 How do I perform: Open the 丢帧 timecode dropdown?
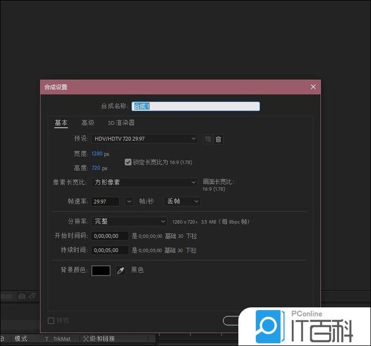pyautogui.click(x=182, y=202)
